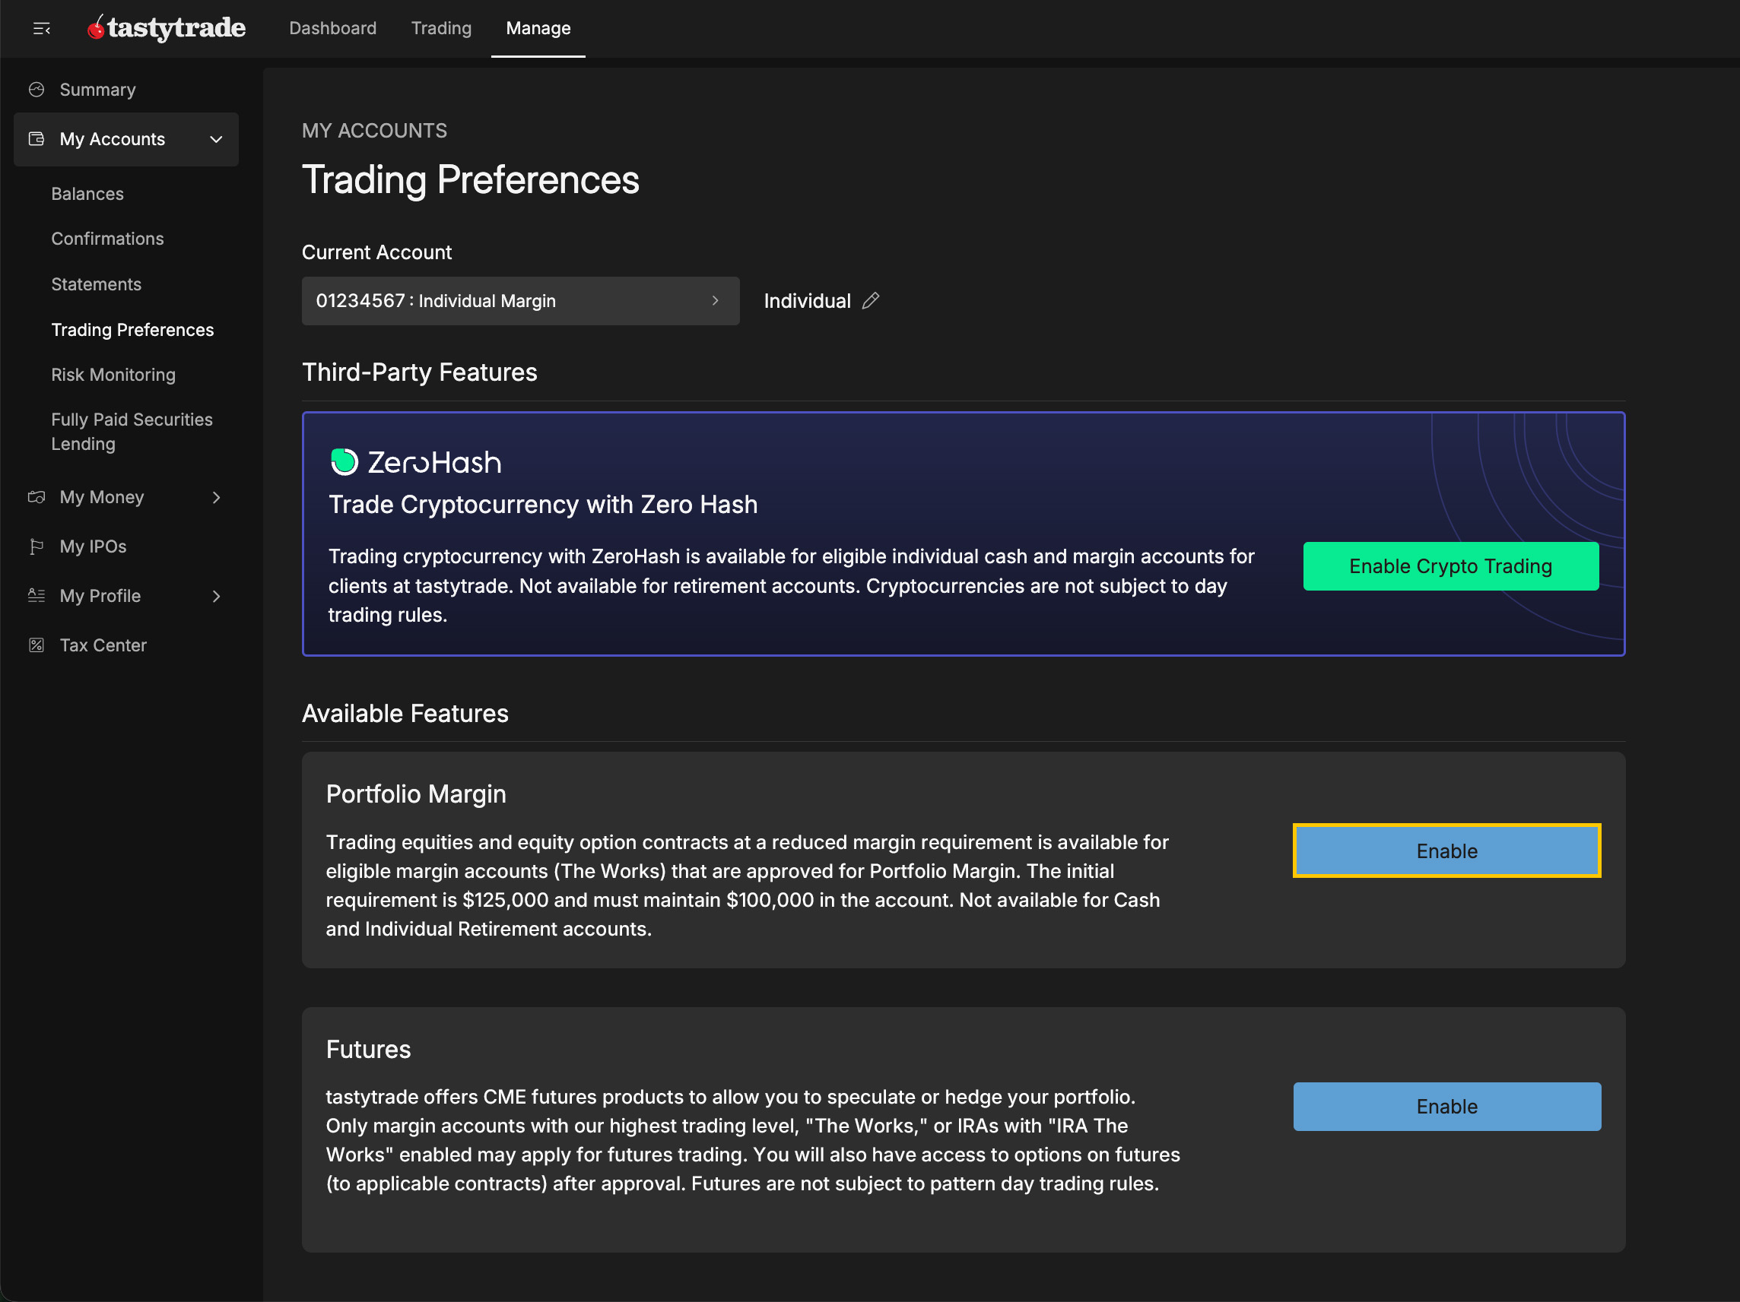Screen dimensions: 1740x1302
Task: Enable Futures trading feature
Action: (1446, 1106)
